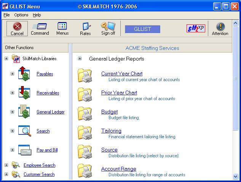Expand the Employee Search tree node
Viewport: 241px width, 182px height.
6,165
